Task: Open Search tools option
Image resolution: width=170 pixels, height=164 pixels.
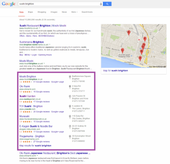Action: point(87,12)
